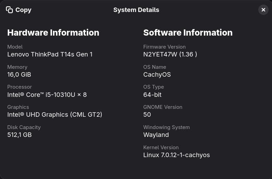Click the Graphics label

18,107
